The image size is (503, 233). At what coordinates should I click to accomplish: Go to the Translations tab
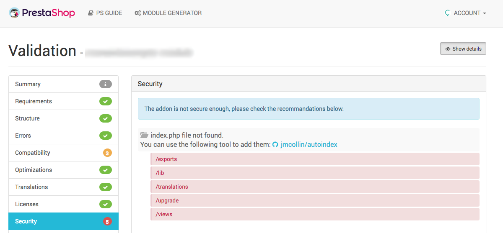pyautogui.click(x=31, y=187)
